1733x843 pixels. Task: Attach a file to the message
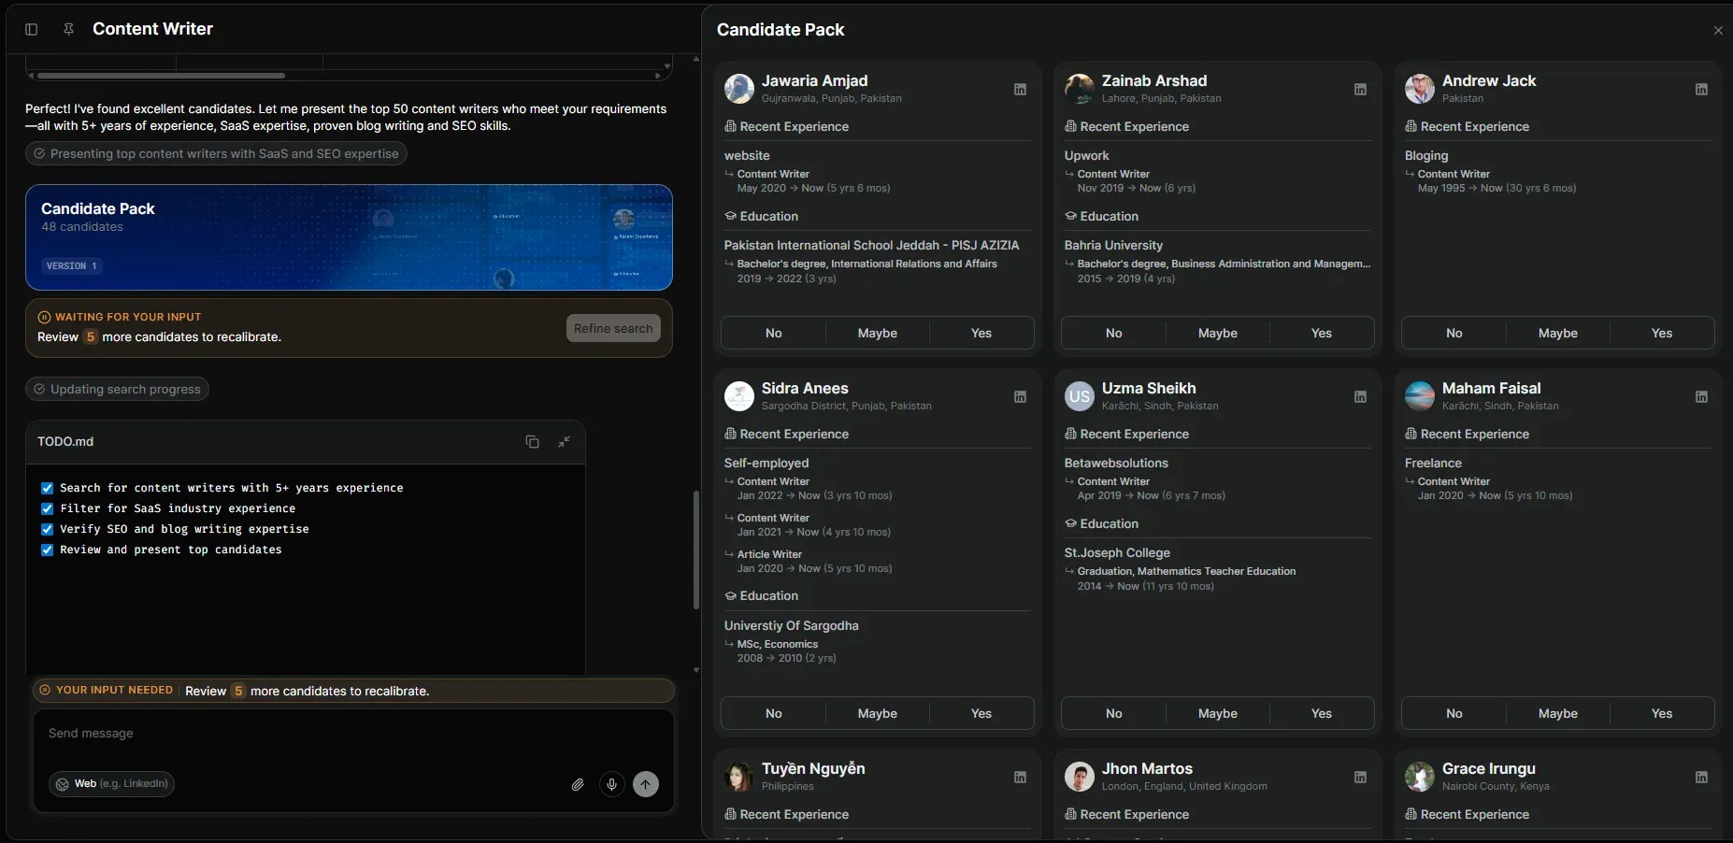click(x=577, y=784)
